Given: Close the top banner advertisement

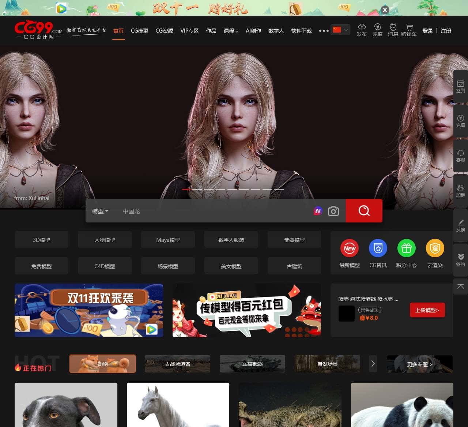Looking at the screenshot, I should (385, 10).
